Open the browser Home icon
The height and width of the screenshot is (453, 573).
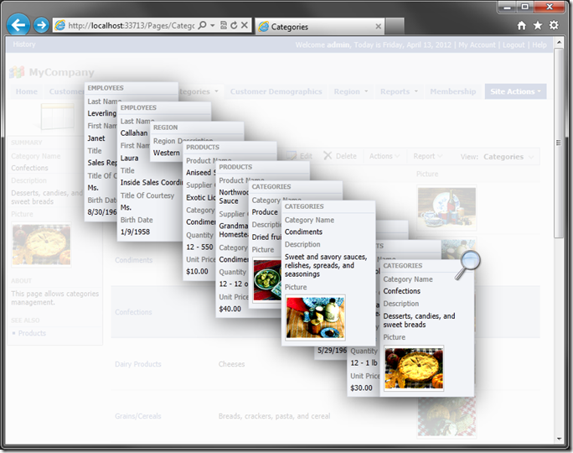(x=521, y=25)
